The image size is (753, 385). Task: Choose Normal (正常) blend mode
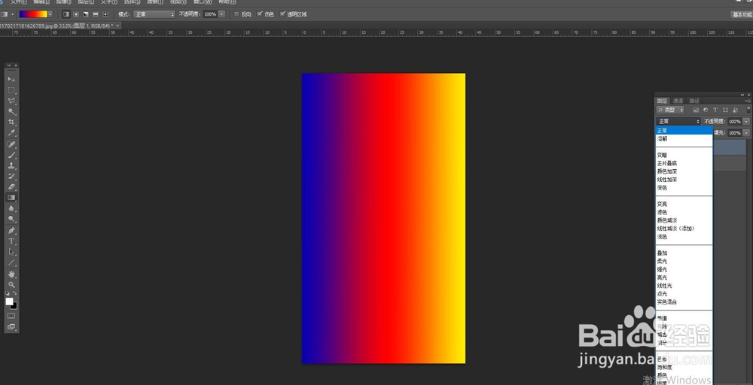tap(684, 130)
